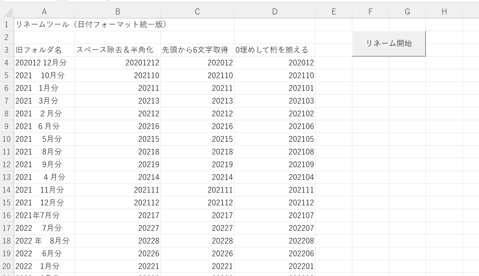Select cell 20214 in column B

point(118,177)
